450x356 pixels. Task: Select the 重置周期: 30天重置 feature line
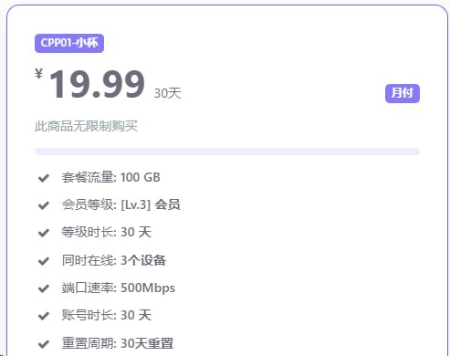[118, 343]
